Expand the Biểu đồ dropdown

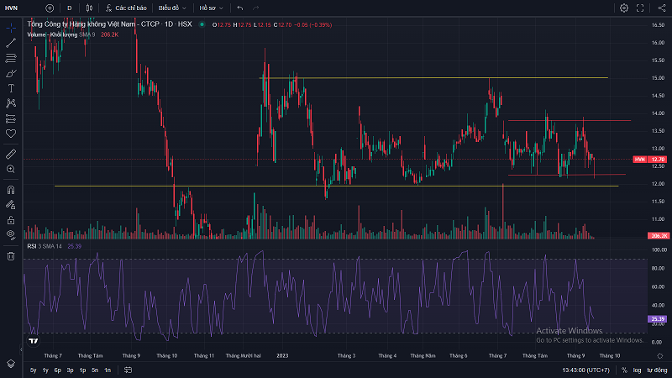click(x=173, y=8)
